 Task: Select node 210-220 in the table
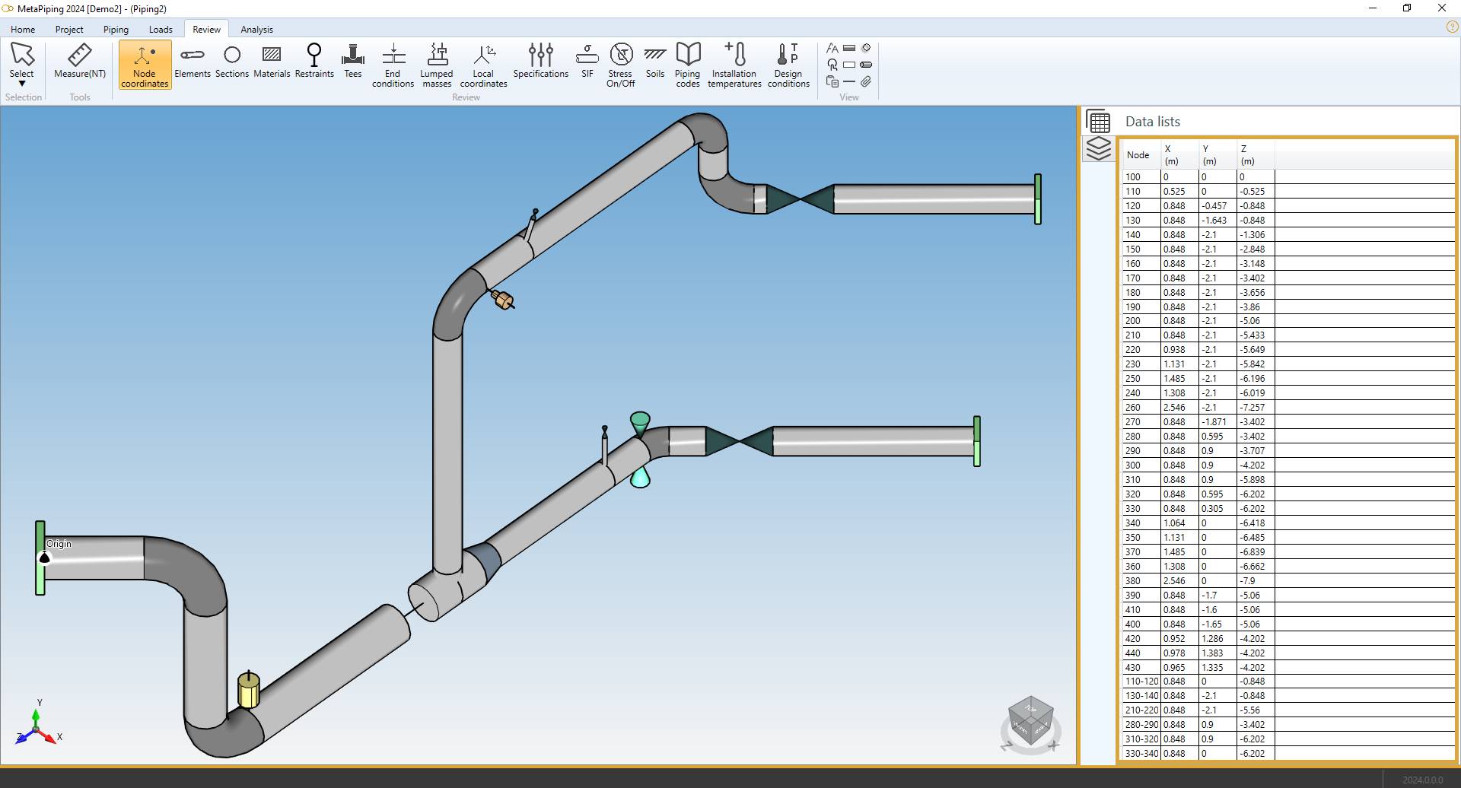[1141, 710]
